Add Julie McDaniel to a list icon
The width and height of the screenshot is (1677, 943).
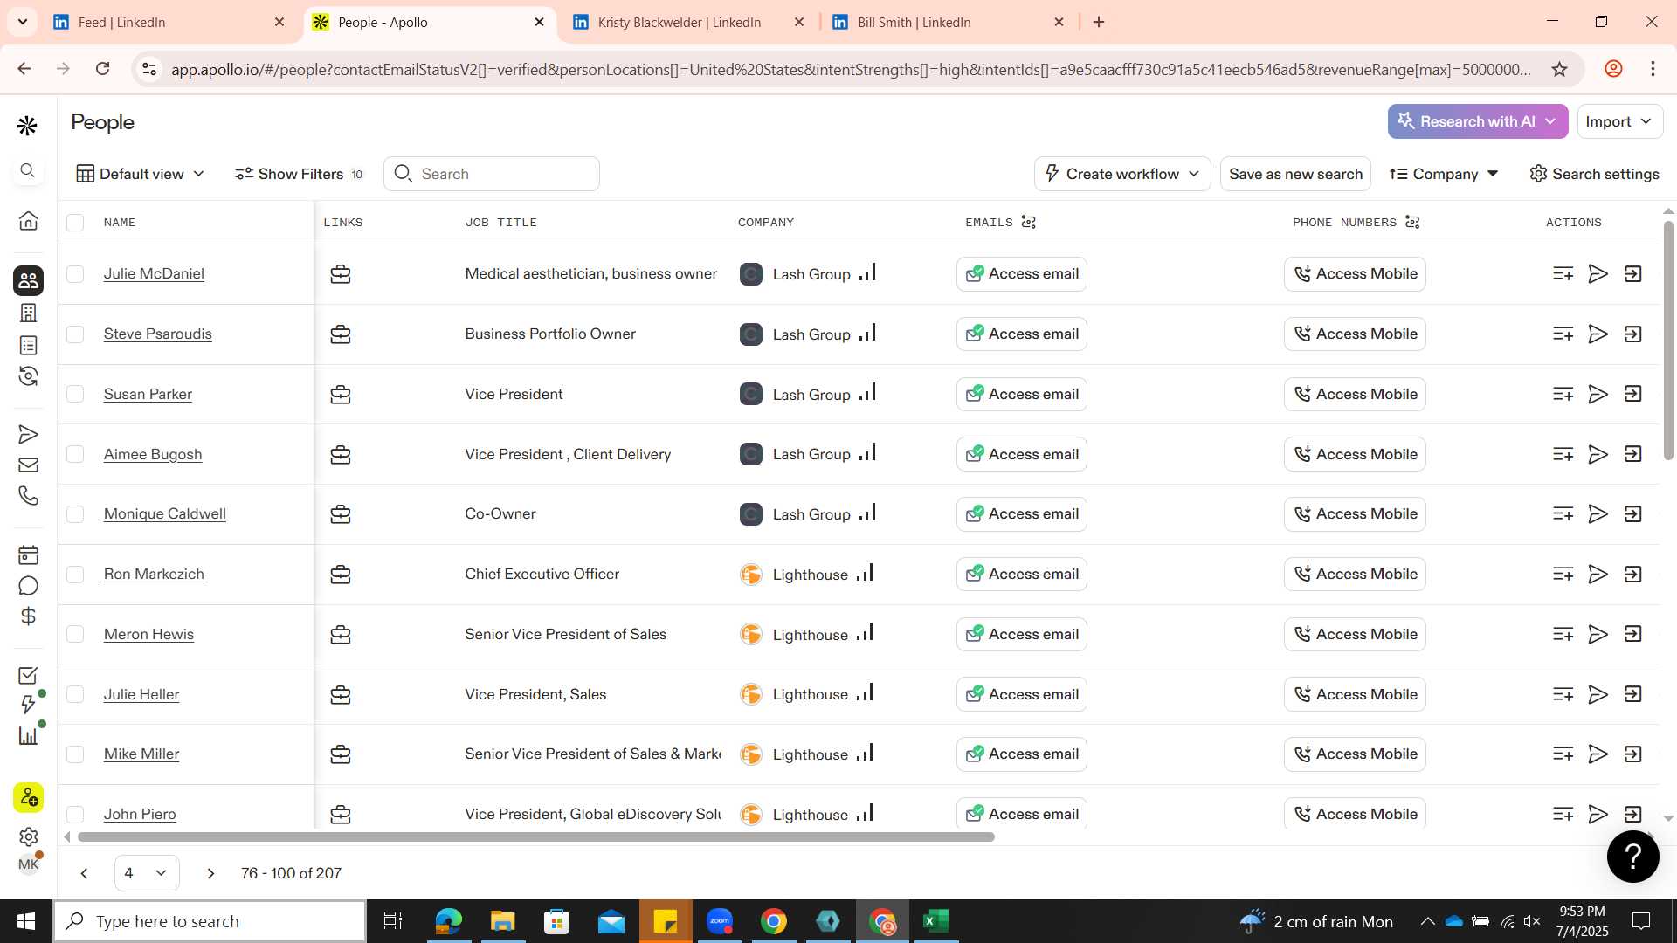pyautogui.click(x=1563, y=274)
